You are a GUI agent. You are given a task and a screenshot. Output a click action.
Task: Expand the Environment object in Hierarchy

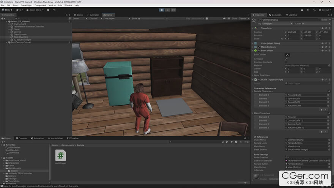pyautogui.click(x=9, y=24)
